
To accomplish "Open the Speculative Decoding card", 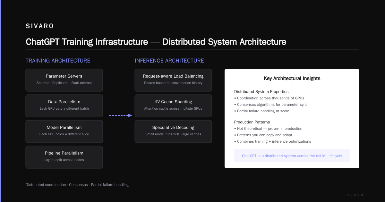I will 173,131.
